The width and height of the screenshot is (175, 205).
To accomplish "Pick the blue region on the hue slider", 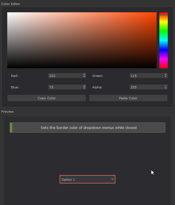I will 164,50.
